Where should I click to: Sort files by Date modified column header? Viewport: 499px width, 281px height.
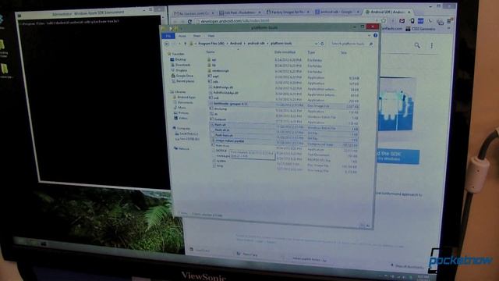[x=285, y=52]
